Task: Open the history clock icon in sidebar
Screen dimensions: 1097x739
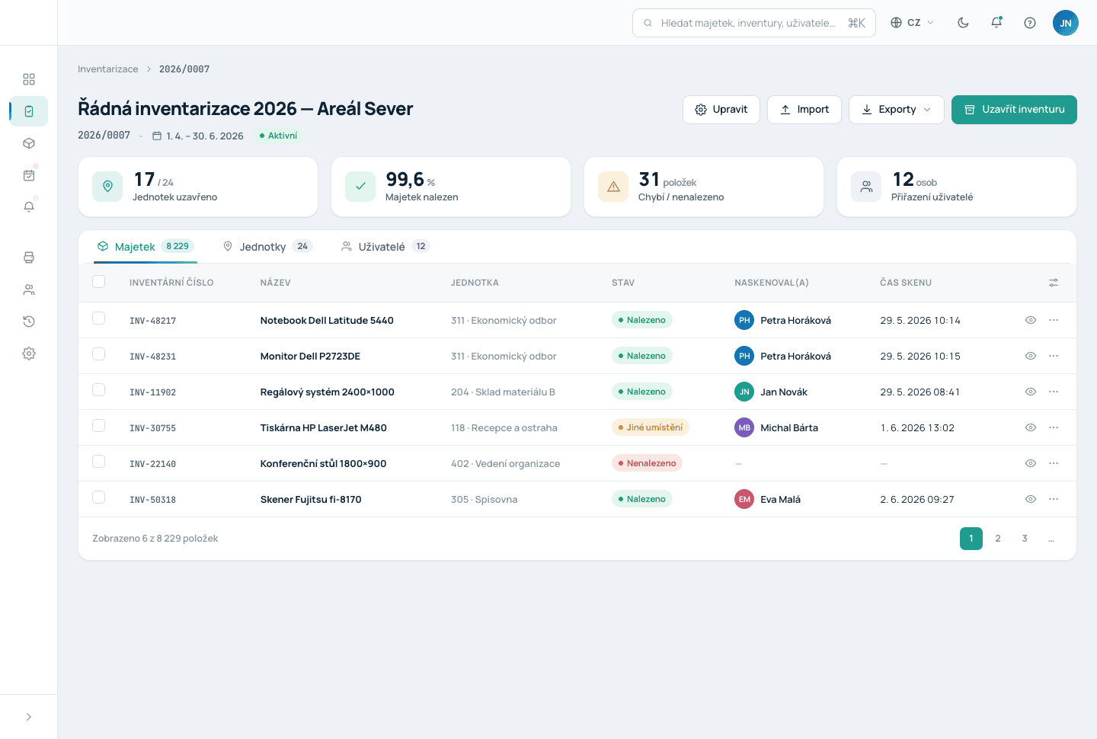Action: (29, 322)
